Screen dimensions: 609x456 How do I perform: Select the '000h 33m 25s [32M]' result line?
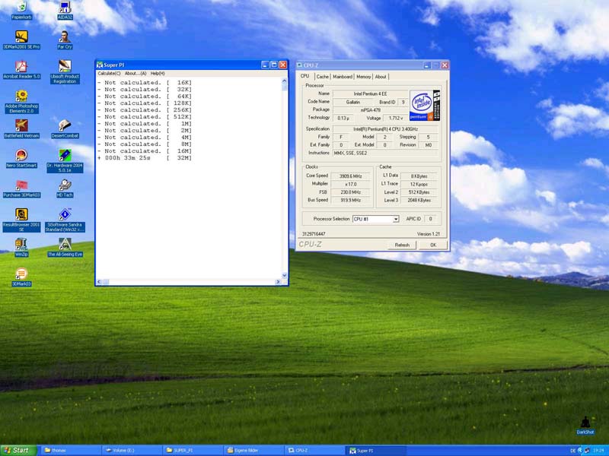tap(145, 158)
